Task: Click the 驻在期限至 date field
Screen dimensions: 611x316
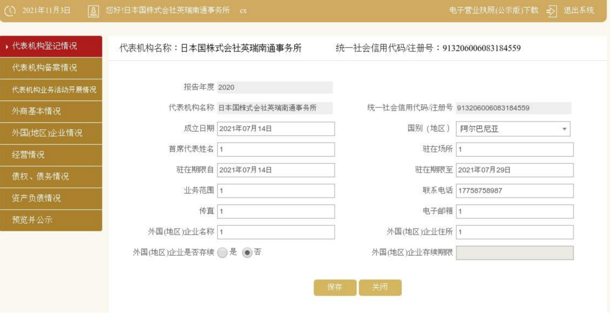Action: click(515, 170)
